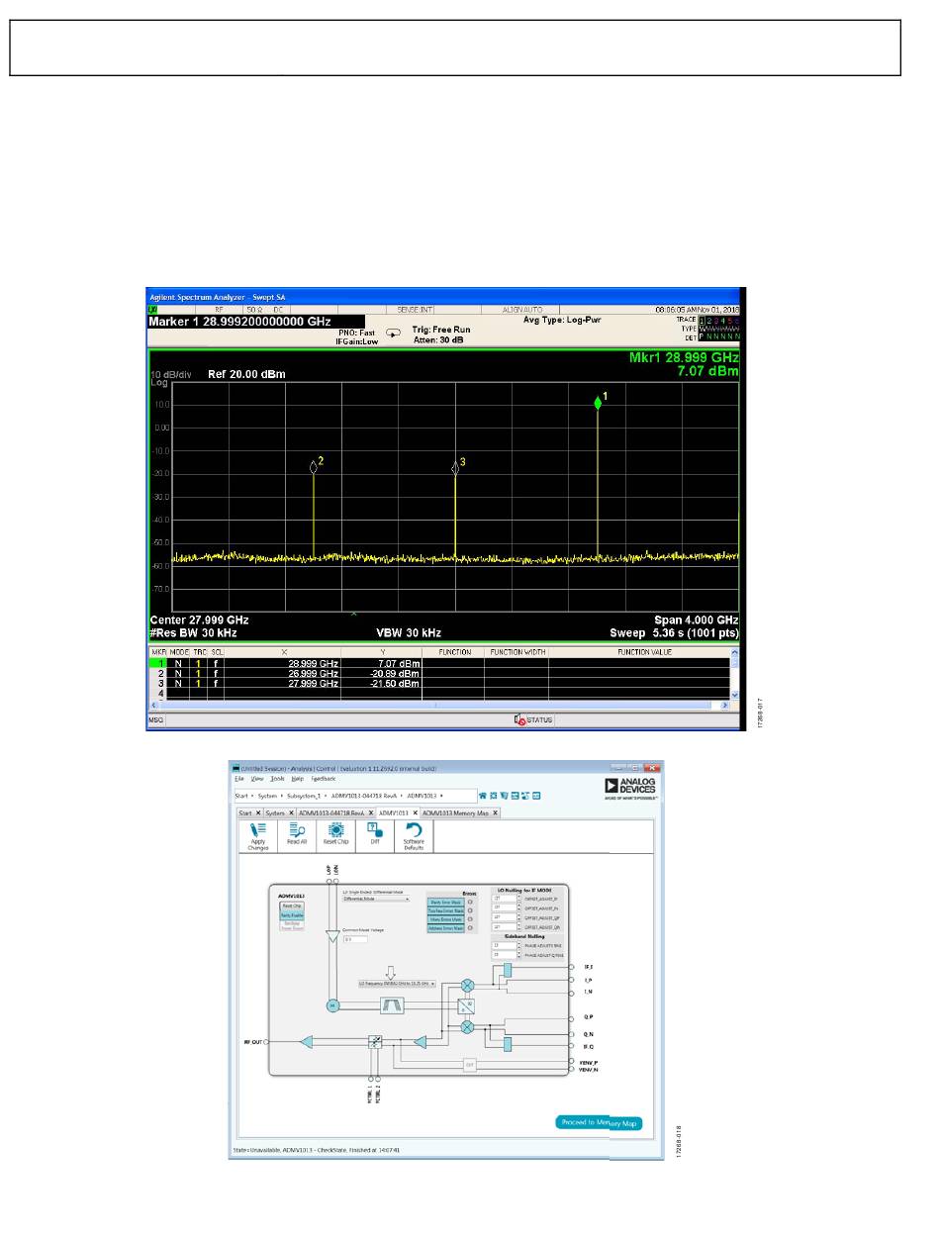Click the RF output amplifier triangle
Image resolution: width=940 pixels, height=1241 pixels.
(x=308, y=1041)
